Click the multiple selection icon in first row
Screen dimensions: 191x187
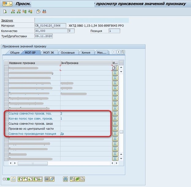(x=114, y=68)
